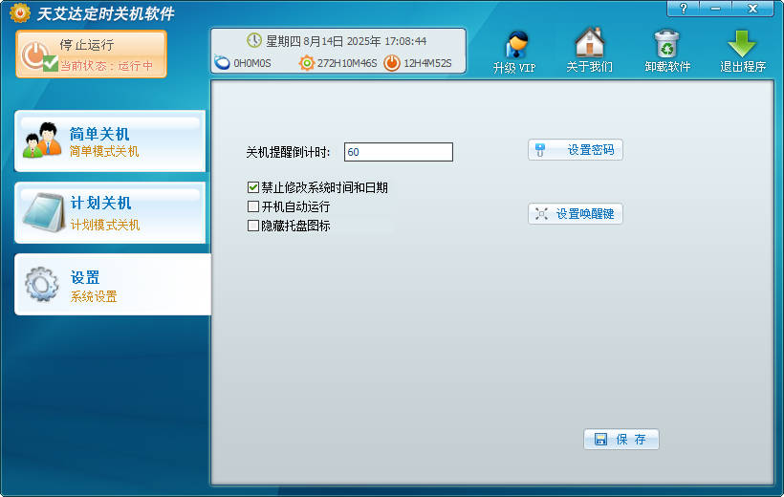
Task: Click the Upgrade VIP (升级 VIP) icon
Action: (514, 52)
